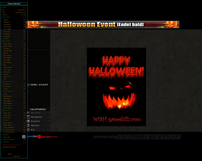Toggle No Recoil Off value
The image size is (202, 161).
pyautogui.click(x=24, y=84)
